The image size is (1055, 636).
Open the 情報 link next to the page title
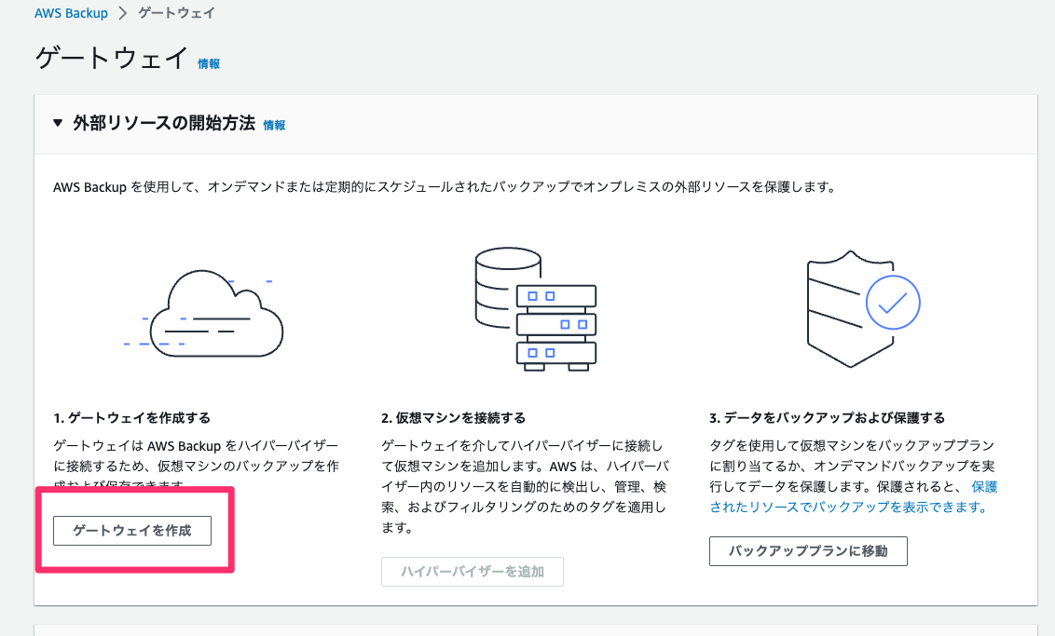[209, 65]
